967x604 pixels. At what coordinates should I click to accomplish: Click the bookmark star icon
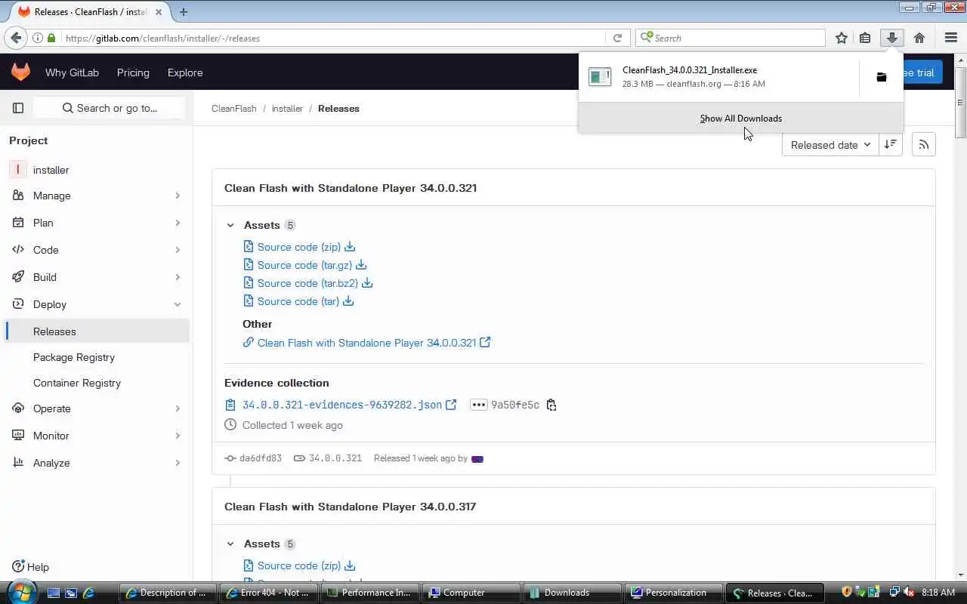click(841, 38)
